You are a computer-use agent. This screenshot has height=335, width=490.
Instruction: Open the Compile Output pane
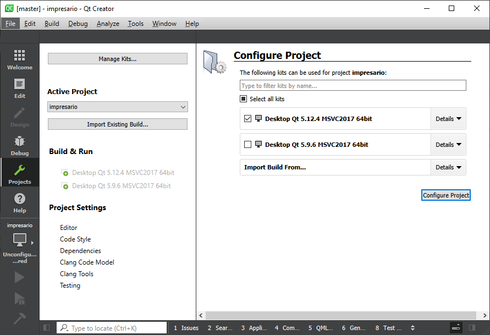point(287,328)
